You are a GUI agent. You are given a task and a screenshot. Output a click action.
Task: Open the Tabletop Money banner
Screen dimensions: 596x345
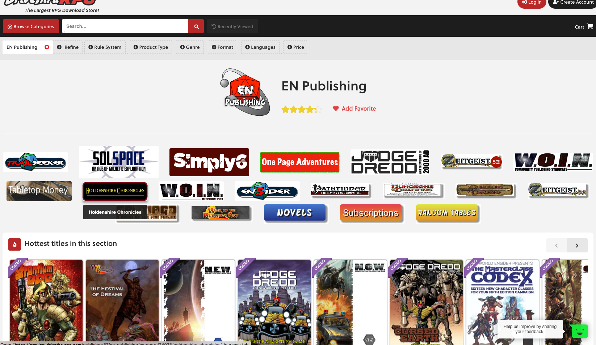(x=39, y=191)
